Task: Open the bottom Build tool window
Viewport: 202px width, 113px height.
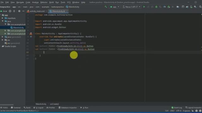Action: (x=27, y=108)
